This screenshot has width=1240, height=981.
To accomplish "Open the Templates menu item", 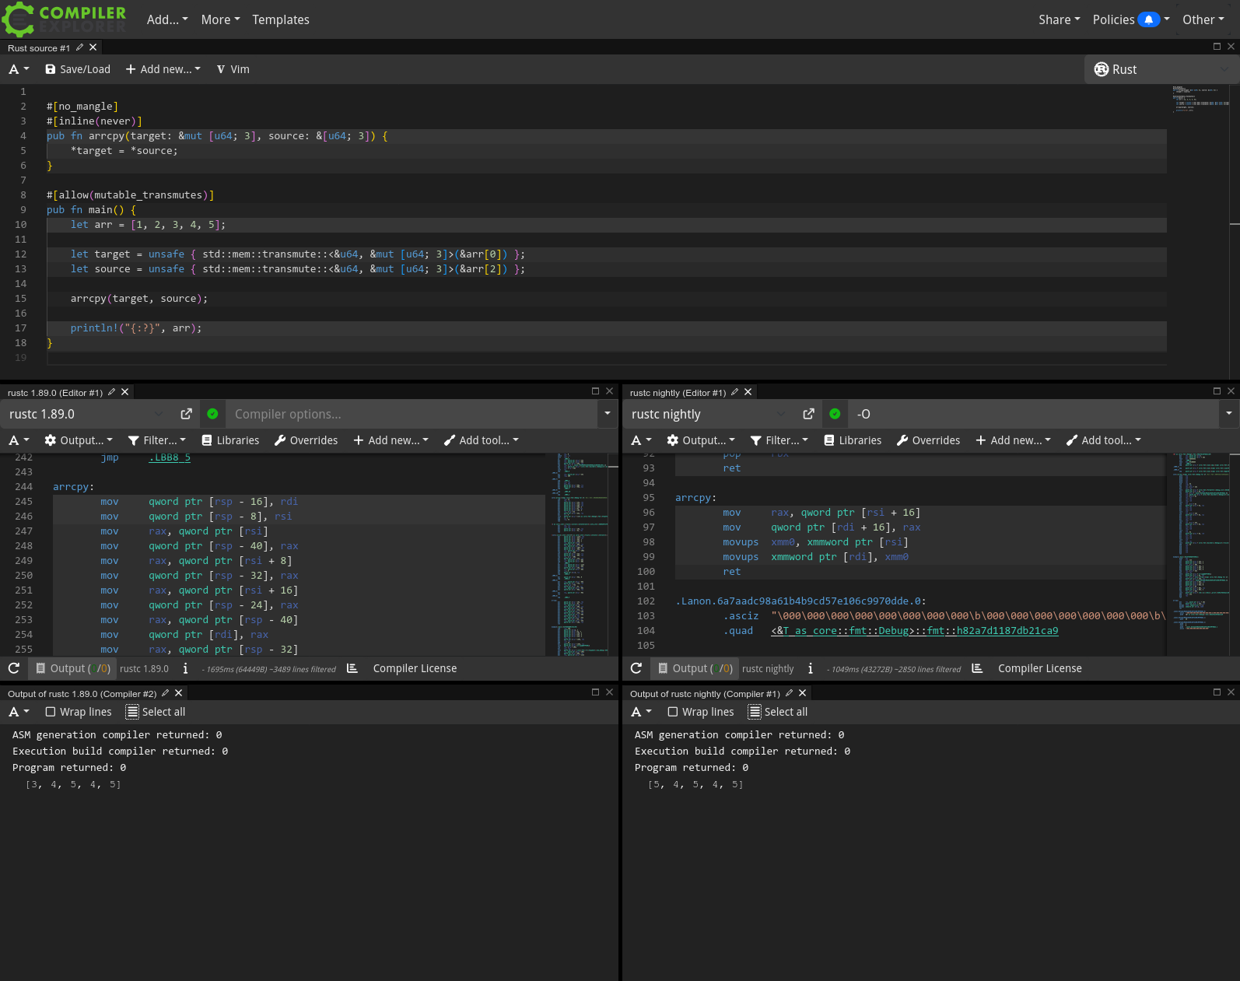I will pyautogui.click(x=281, y=19).
